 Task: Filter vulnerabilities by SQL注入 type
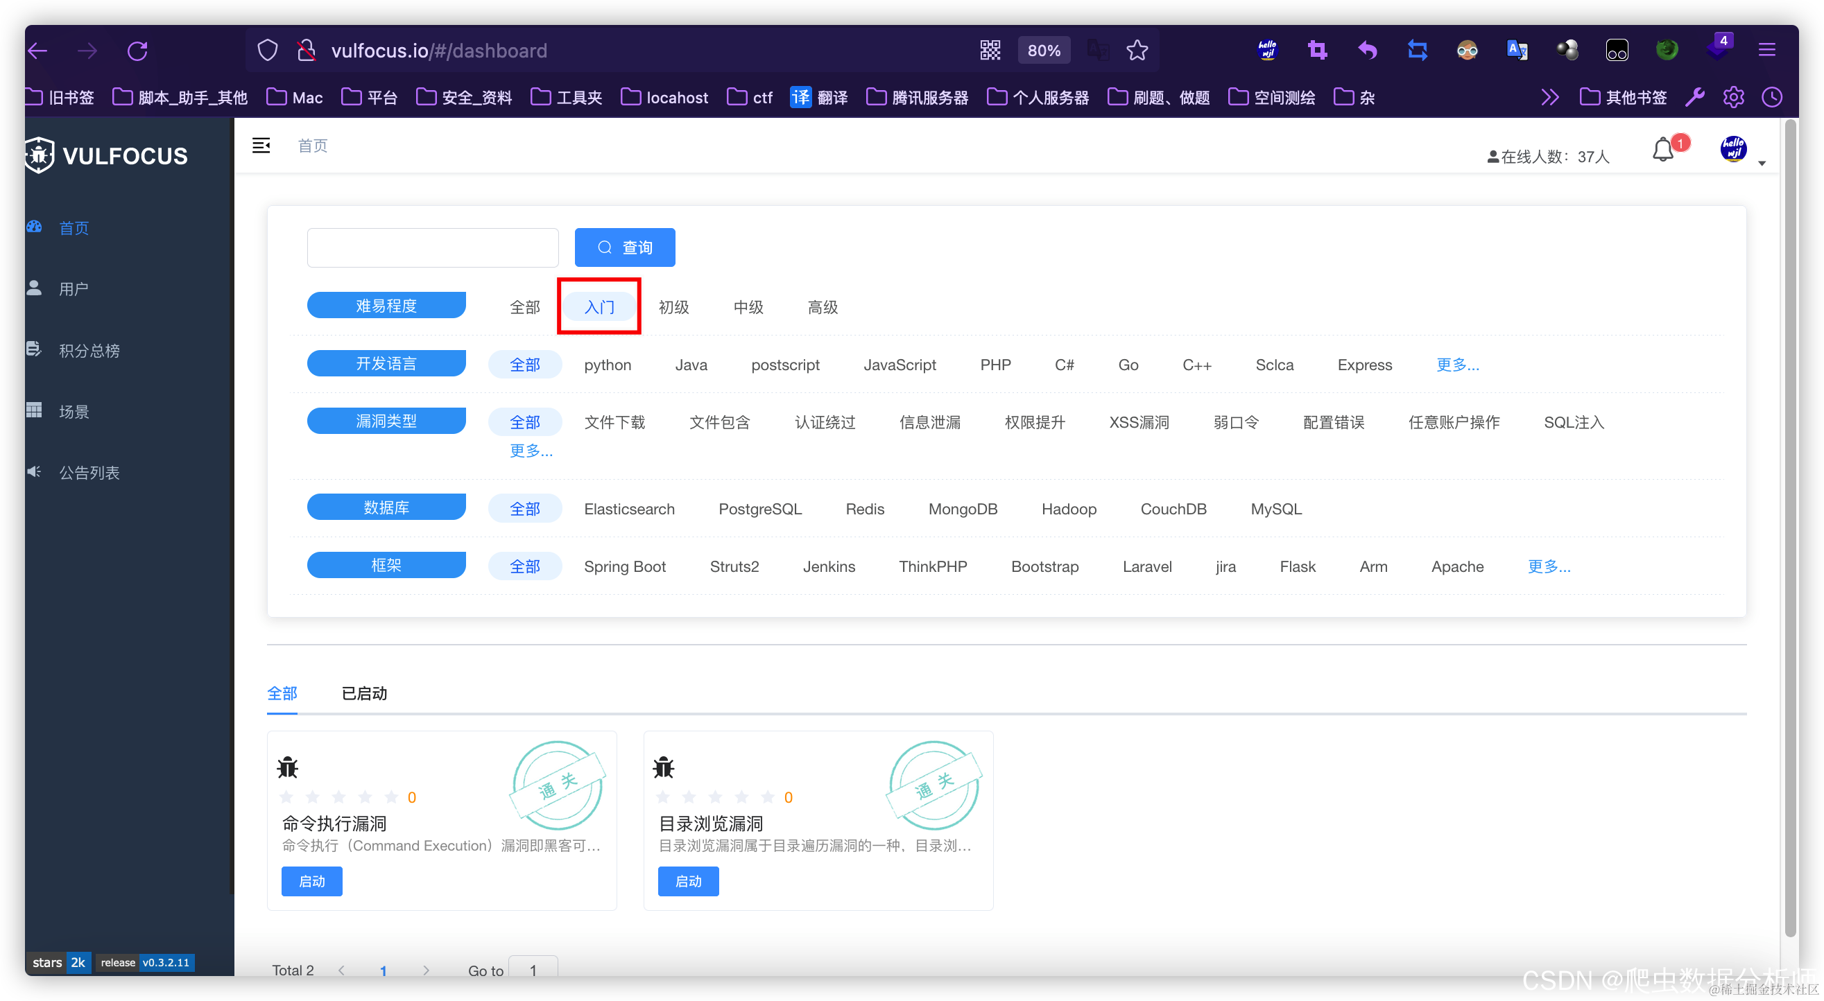(1574, 422)
